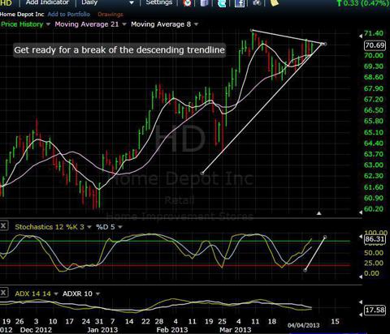The height and width of the screenshot is (334, 390).
Task: Click the Home Depot Inc company name
Action: point(22,15)
